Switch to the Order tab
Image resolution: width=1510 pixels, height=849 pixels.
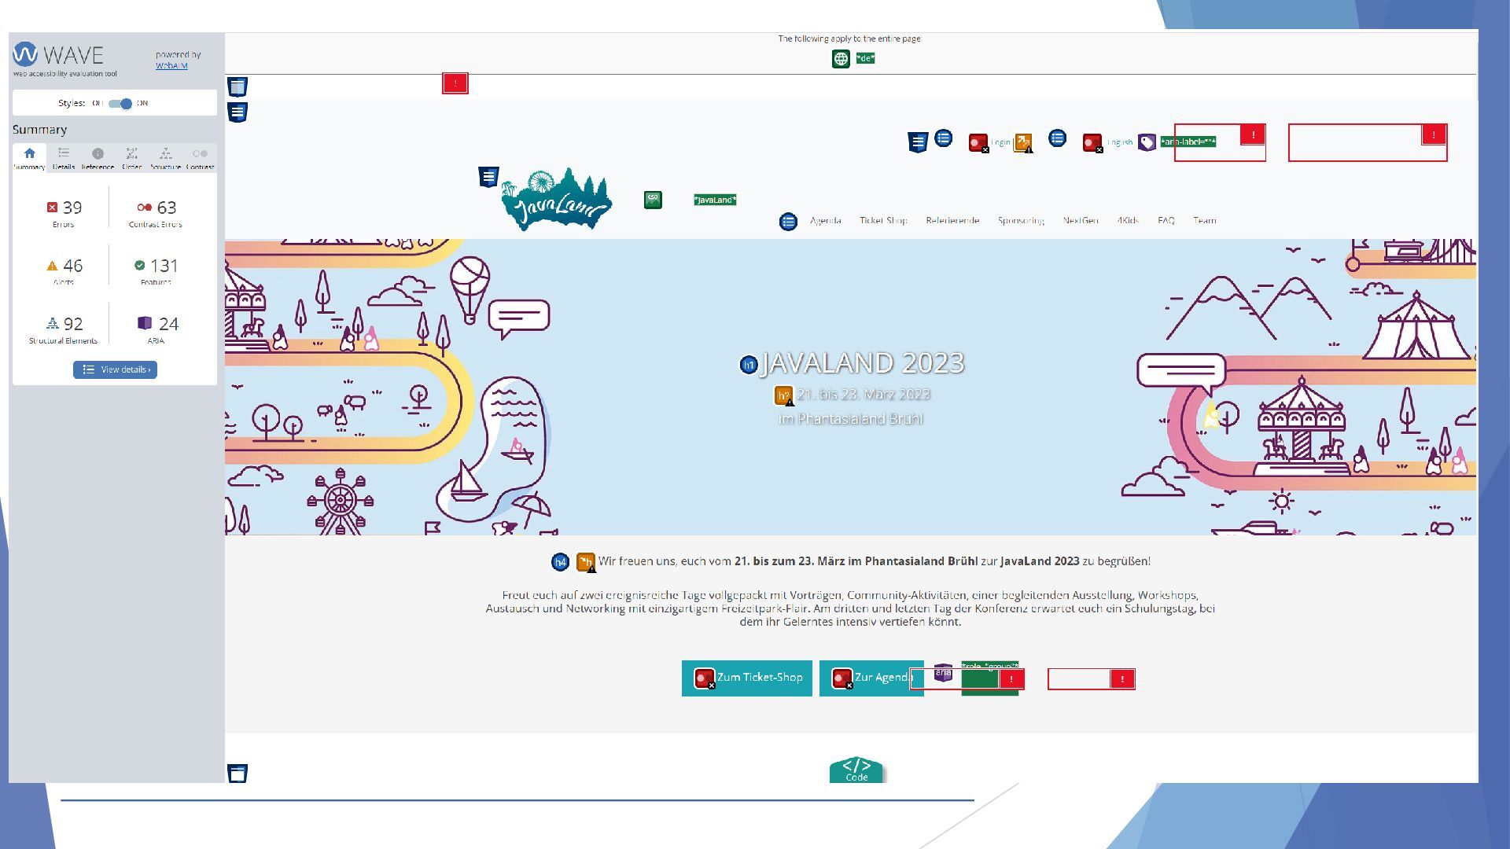click(x=131, y=158)
